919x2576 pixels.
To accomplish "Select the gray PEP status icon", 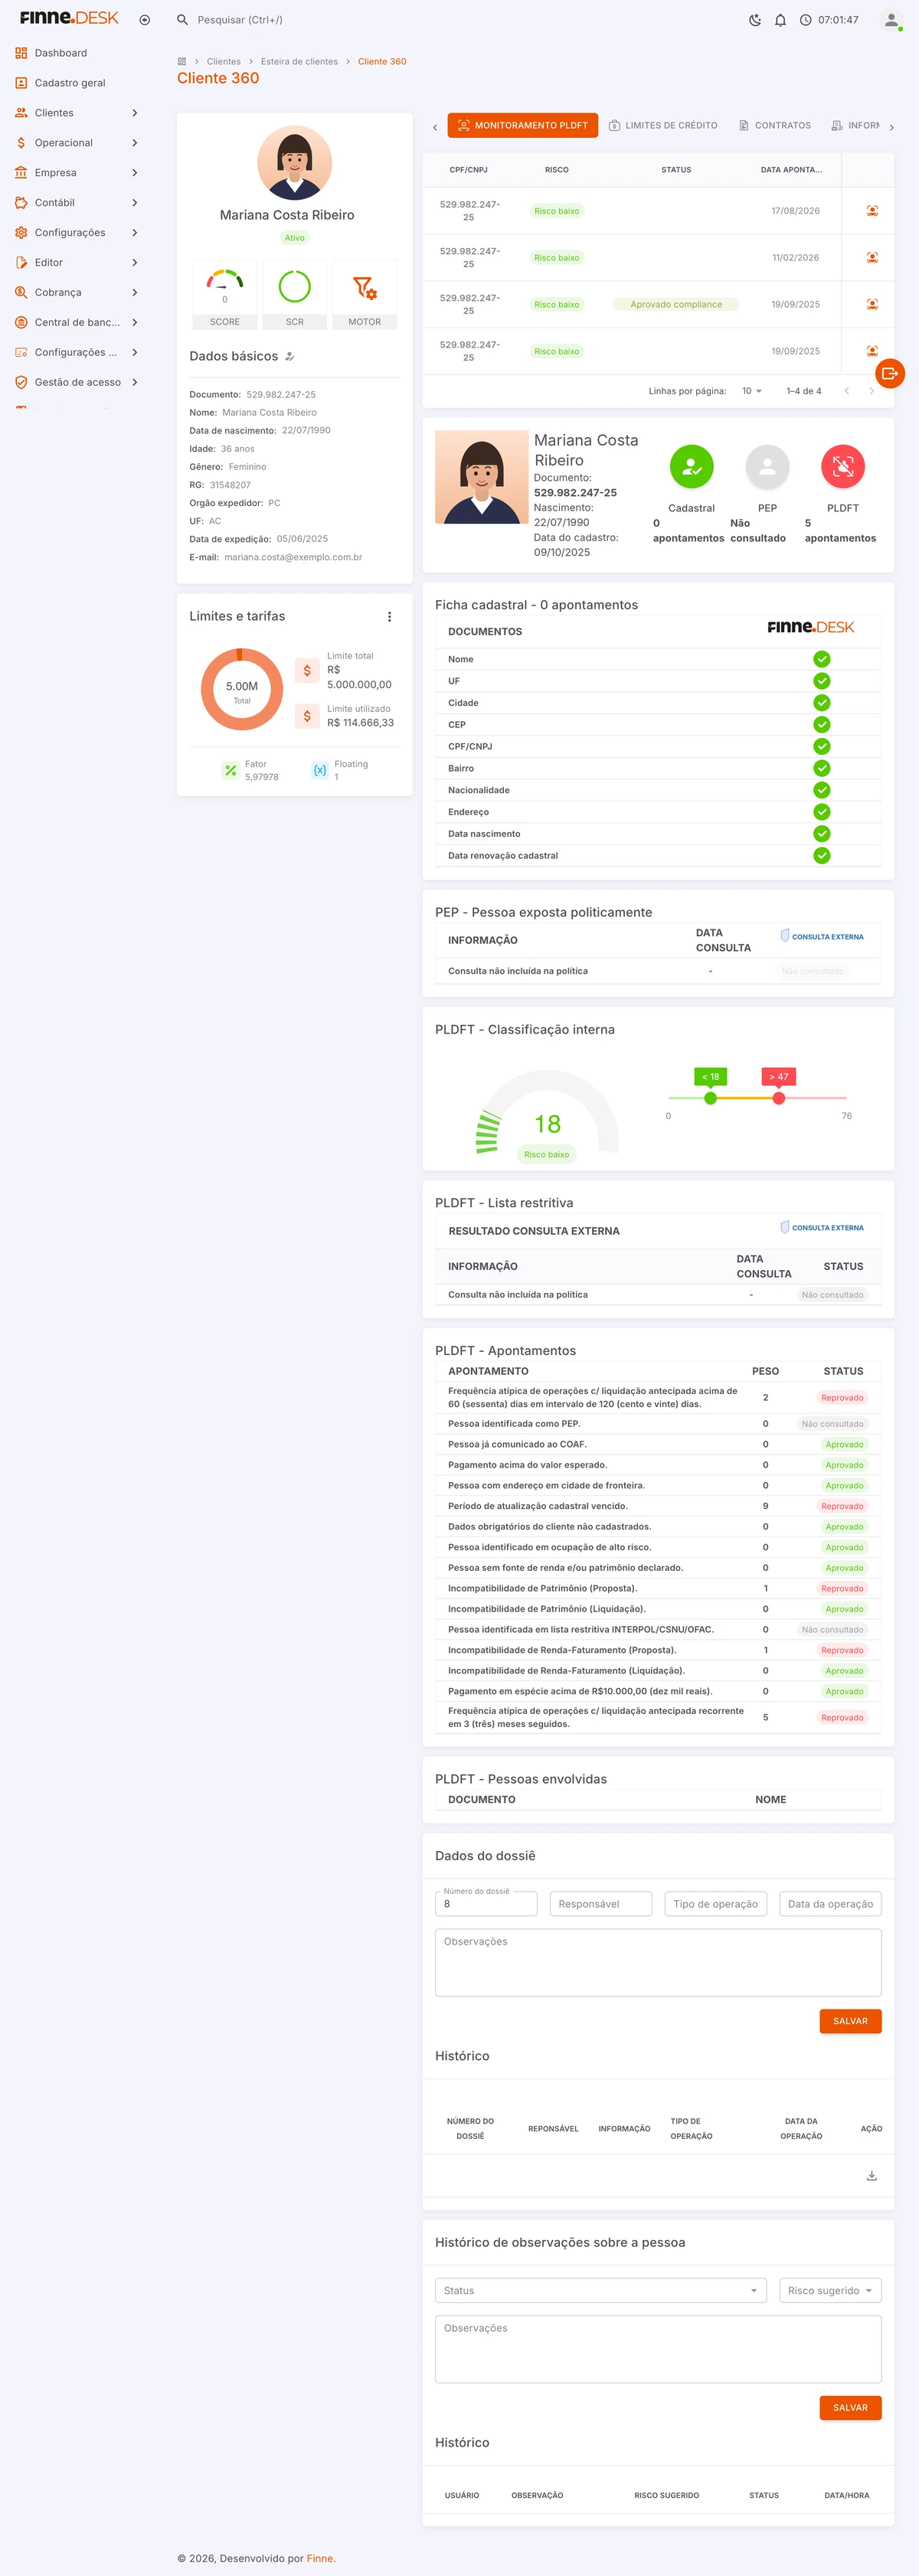I will (768, 466).
